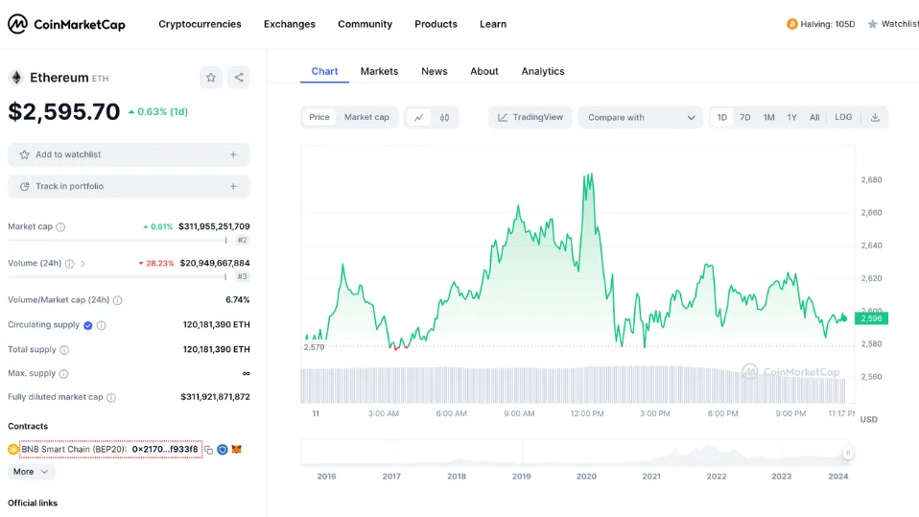The image size is (919, 517).
Task: Click the Ethereum coin logo
Action: (16, 78)
